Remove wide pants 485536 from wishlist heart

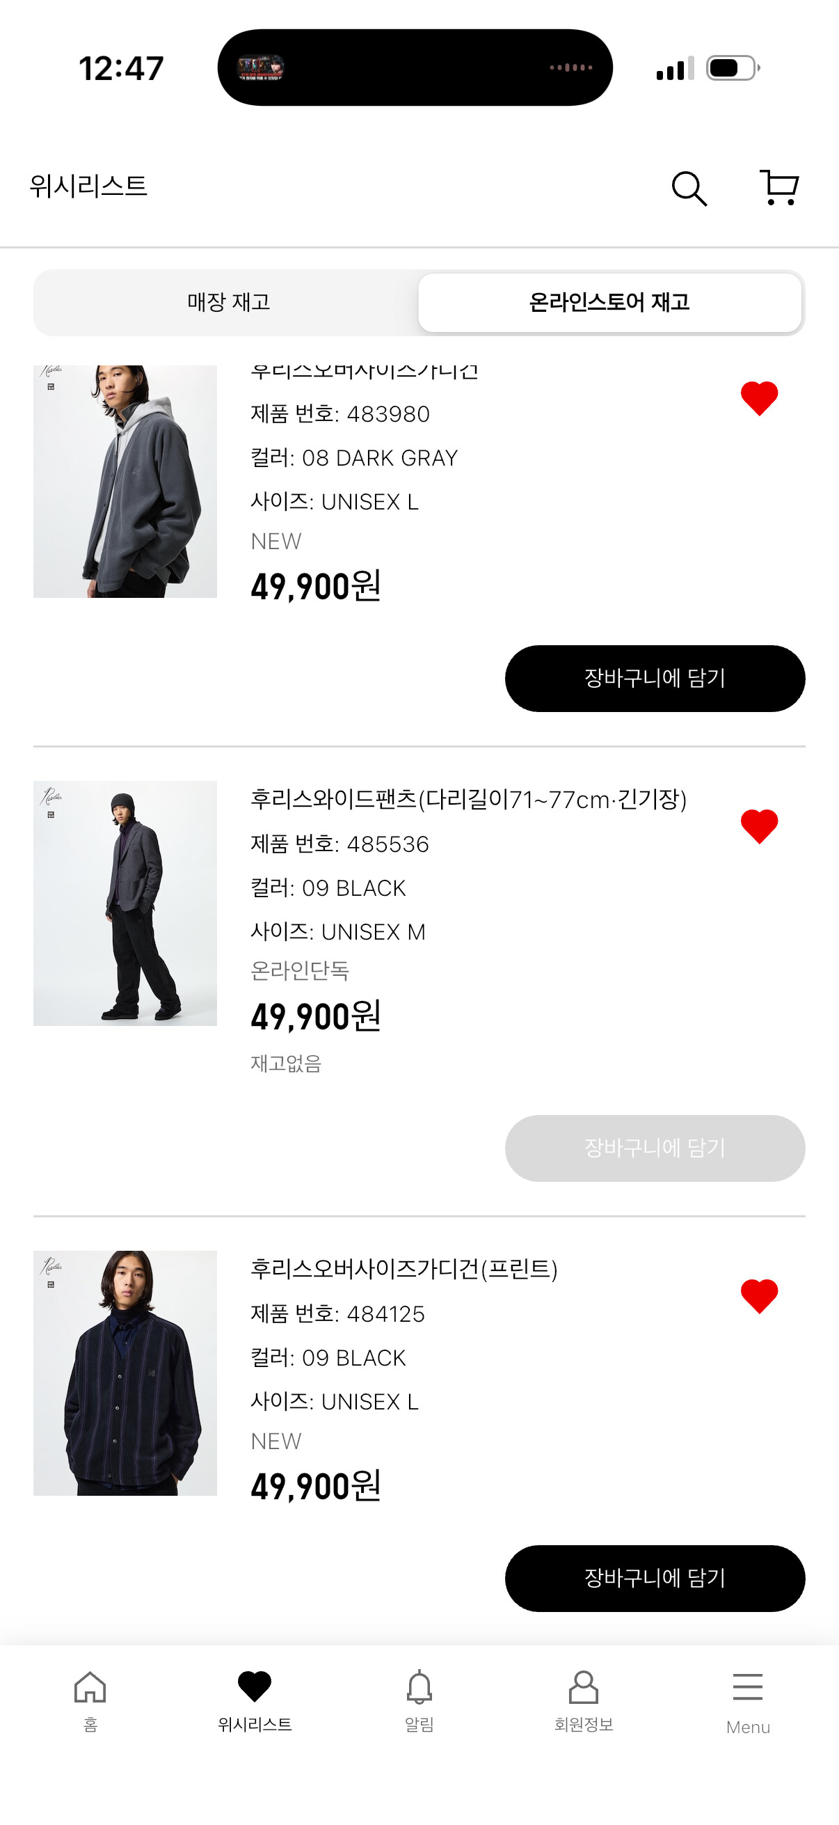click(x=759, y=826)
